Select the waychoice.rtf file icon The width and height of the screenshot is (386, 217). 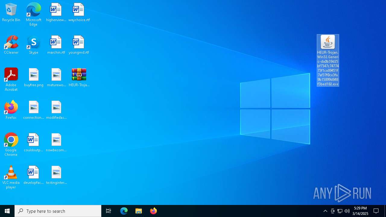click(79, 13)
